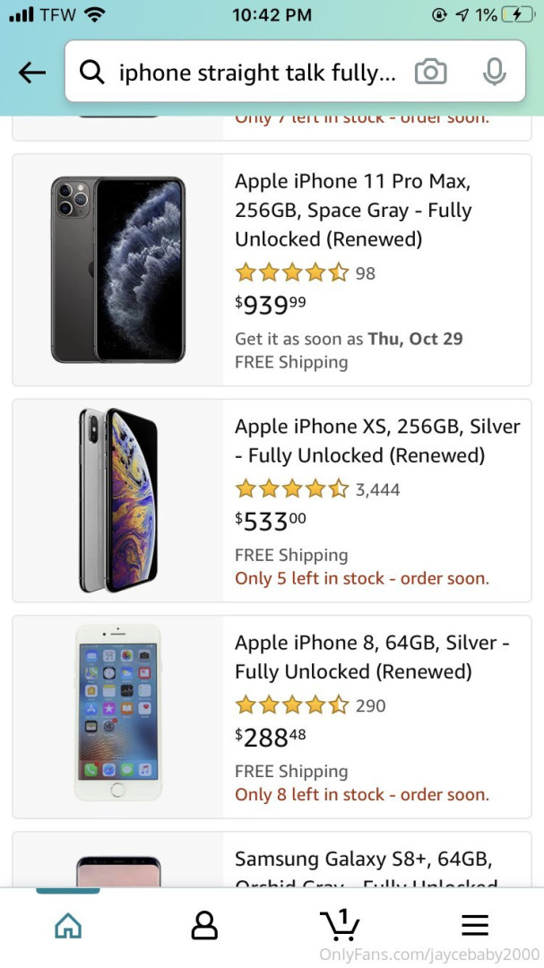This screenshot has height=968, width=544.
Task: Tap the iPhone XS product image
Action: (118, 500)
